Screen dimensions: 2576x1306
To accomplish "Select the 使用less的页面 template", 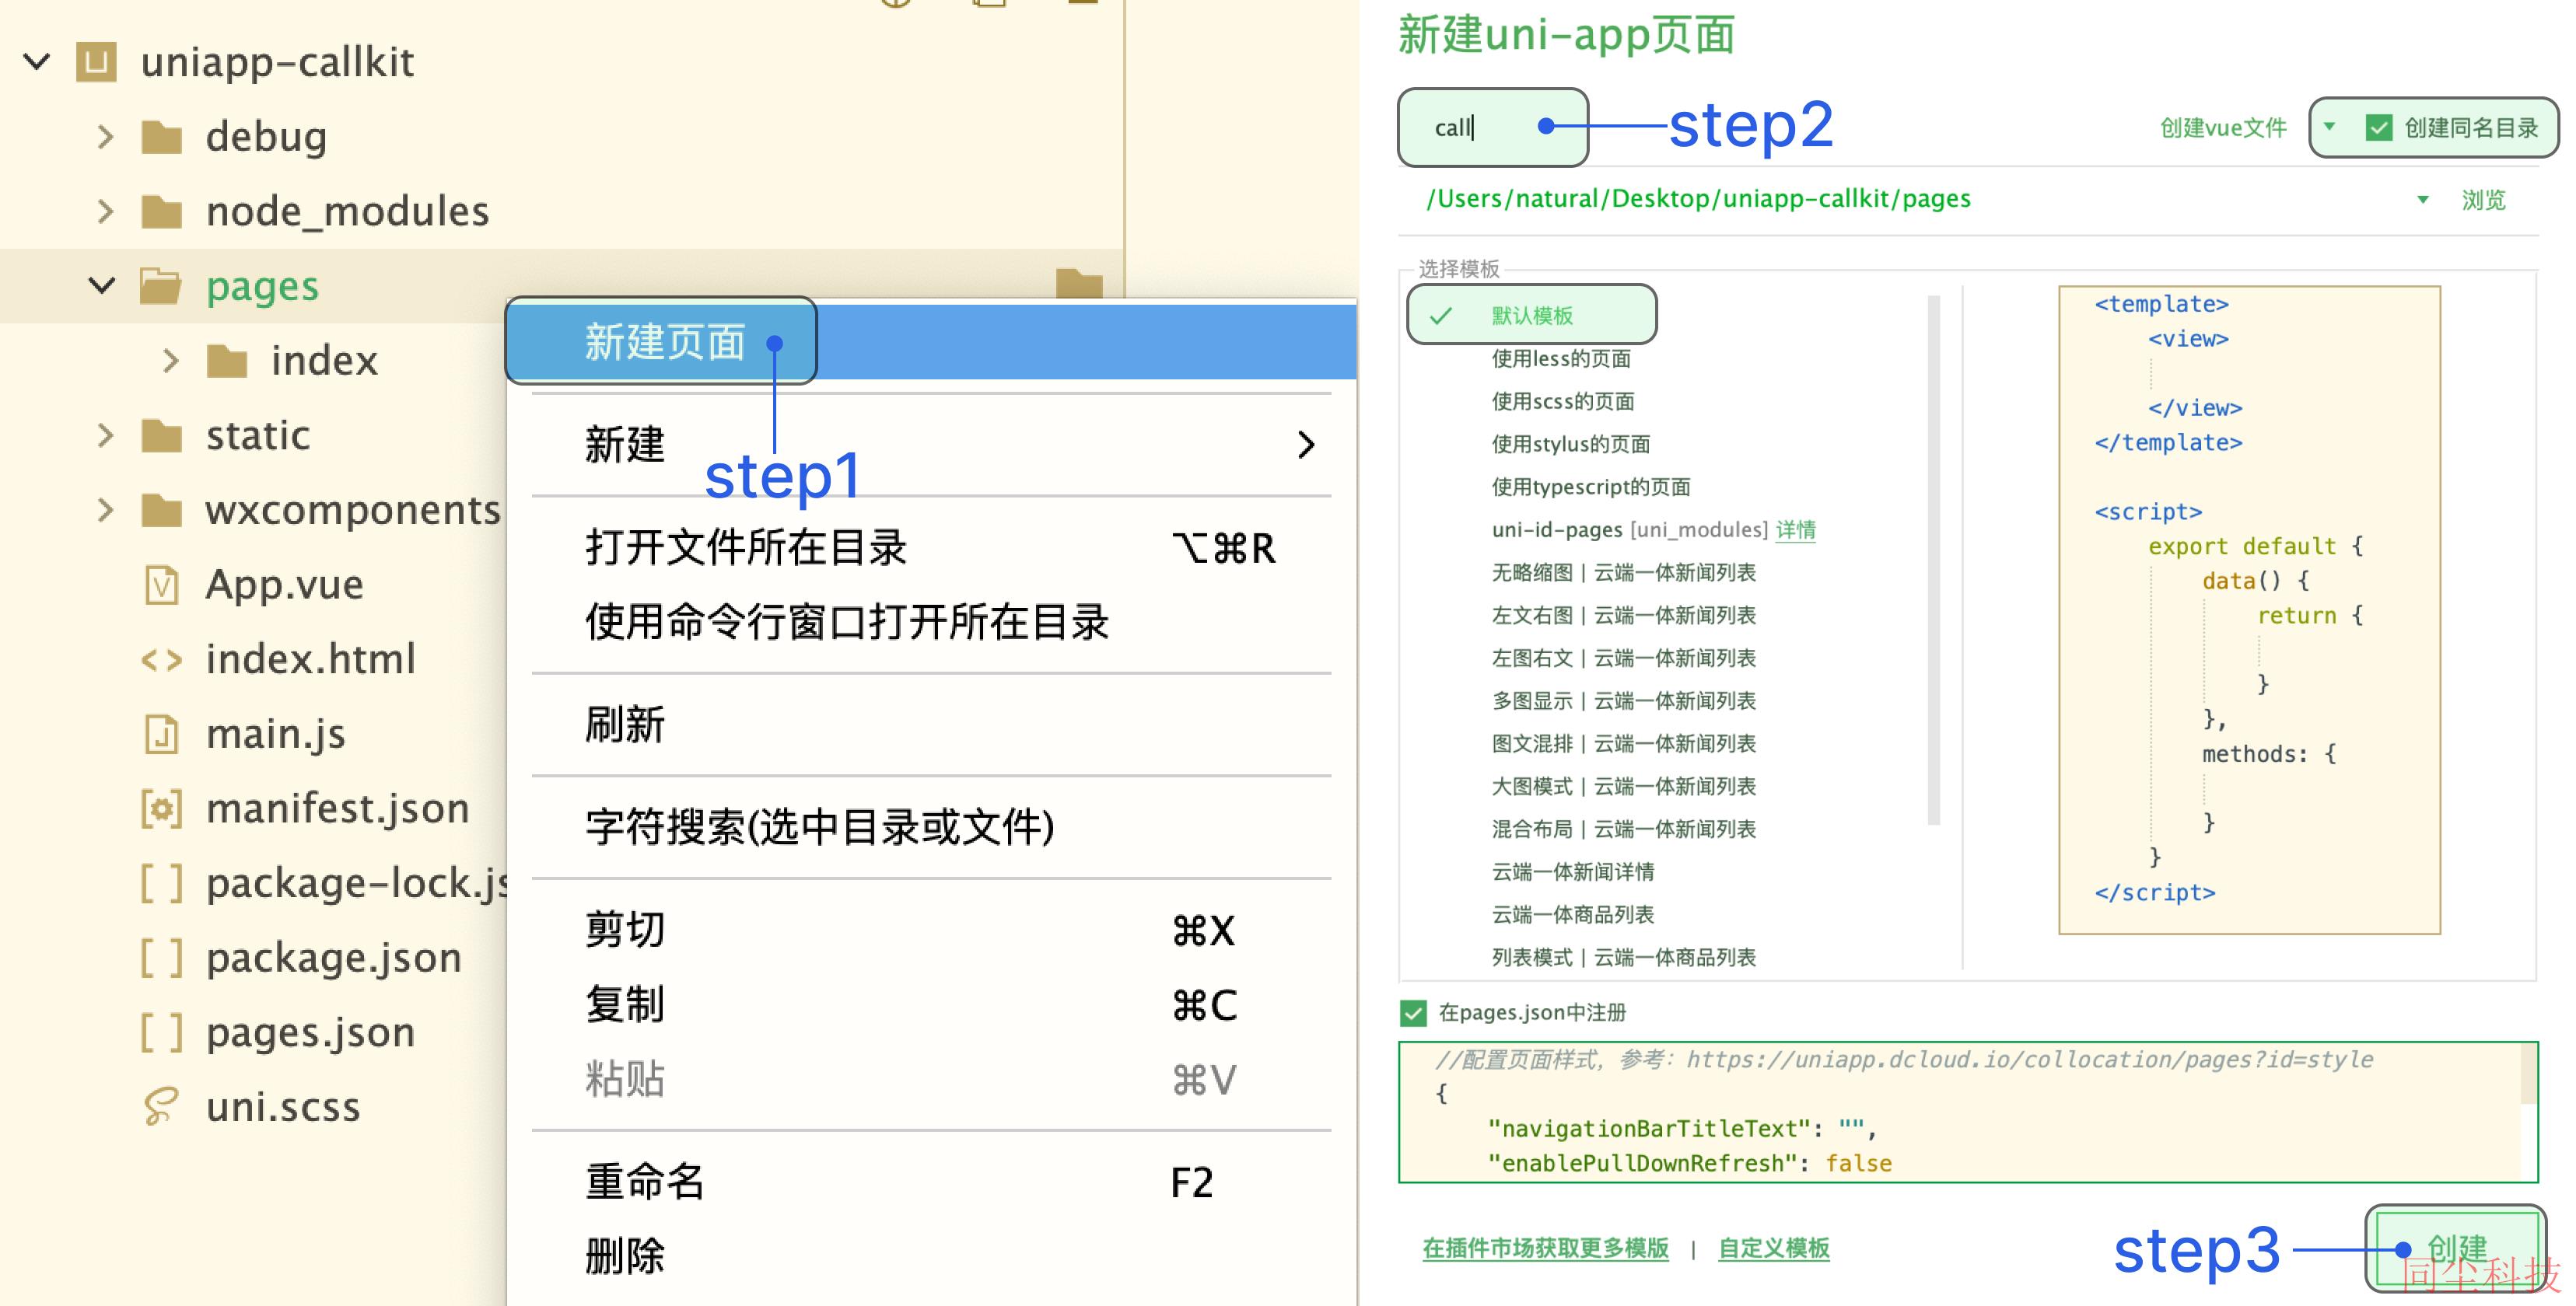I will click(1560, 358).
